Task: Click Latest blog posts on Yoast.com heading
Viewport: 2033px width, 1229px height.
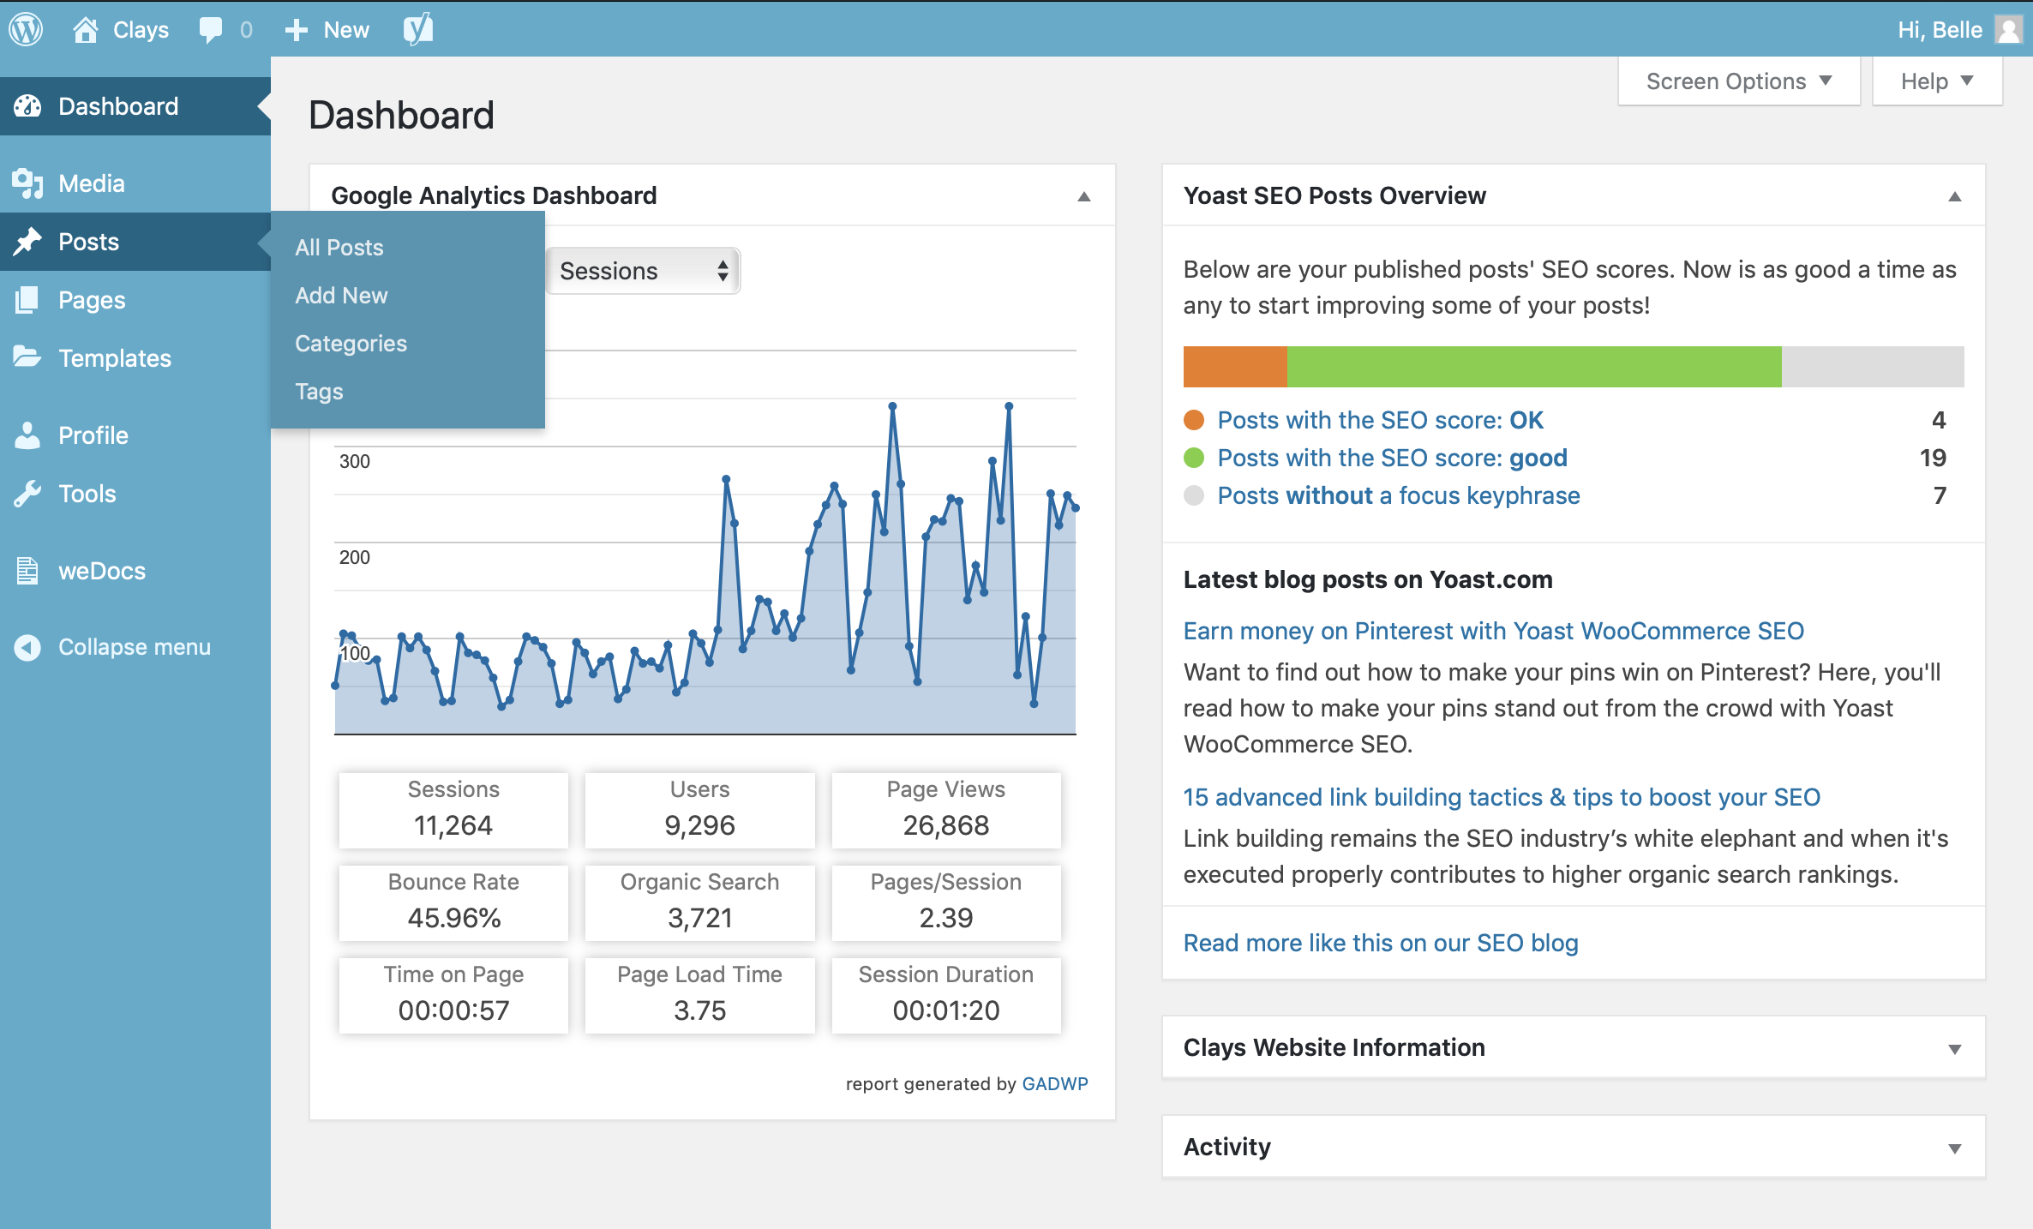Action: [1368, 579]
